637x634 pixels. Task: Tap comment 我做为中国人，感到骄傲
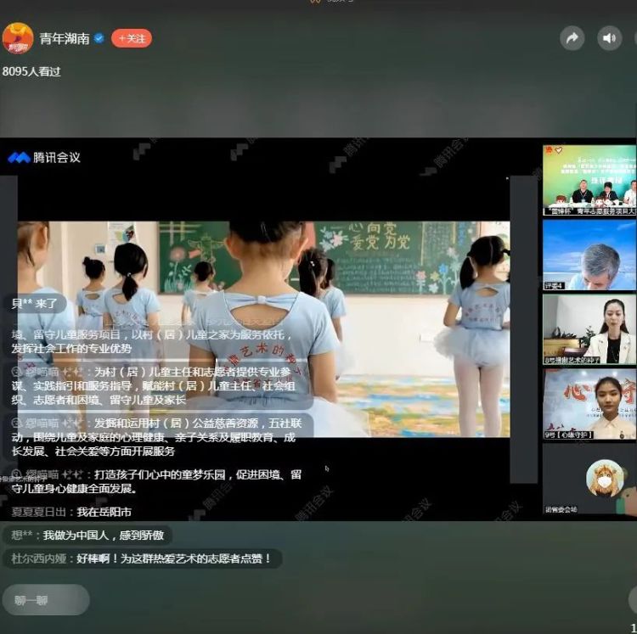tap(87, 536)
